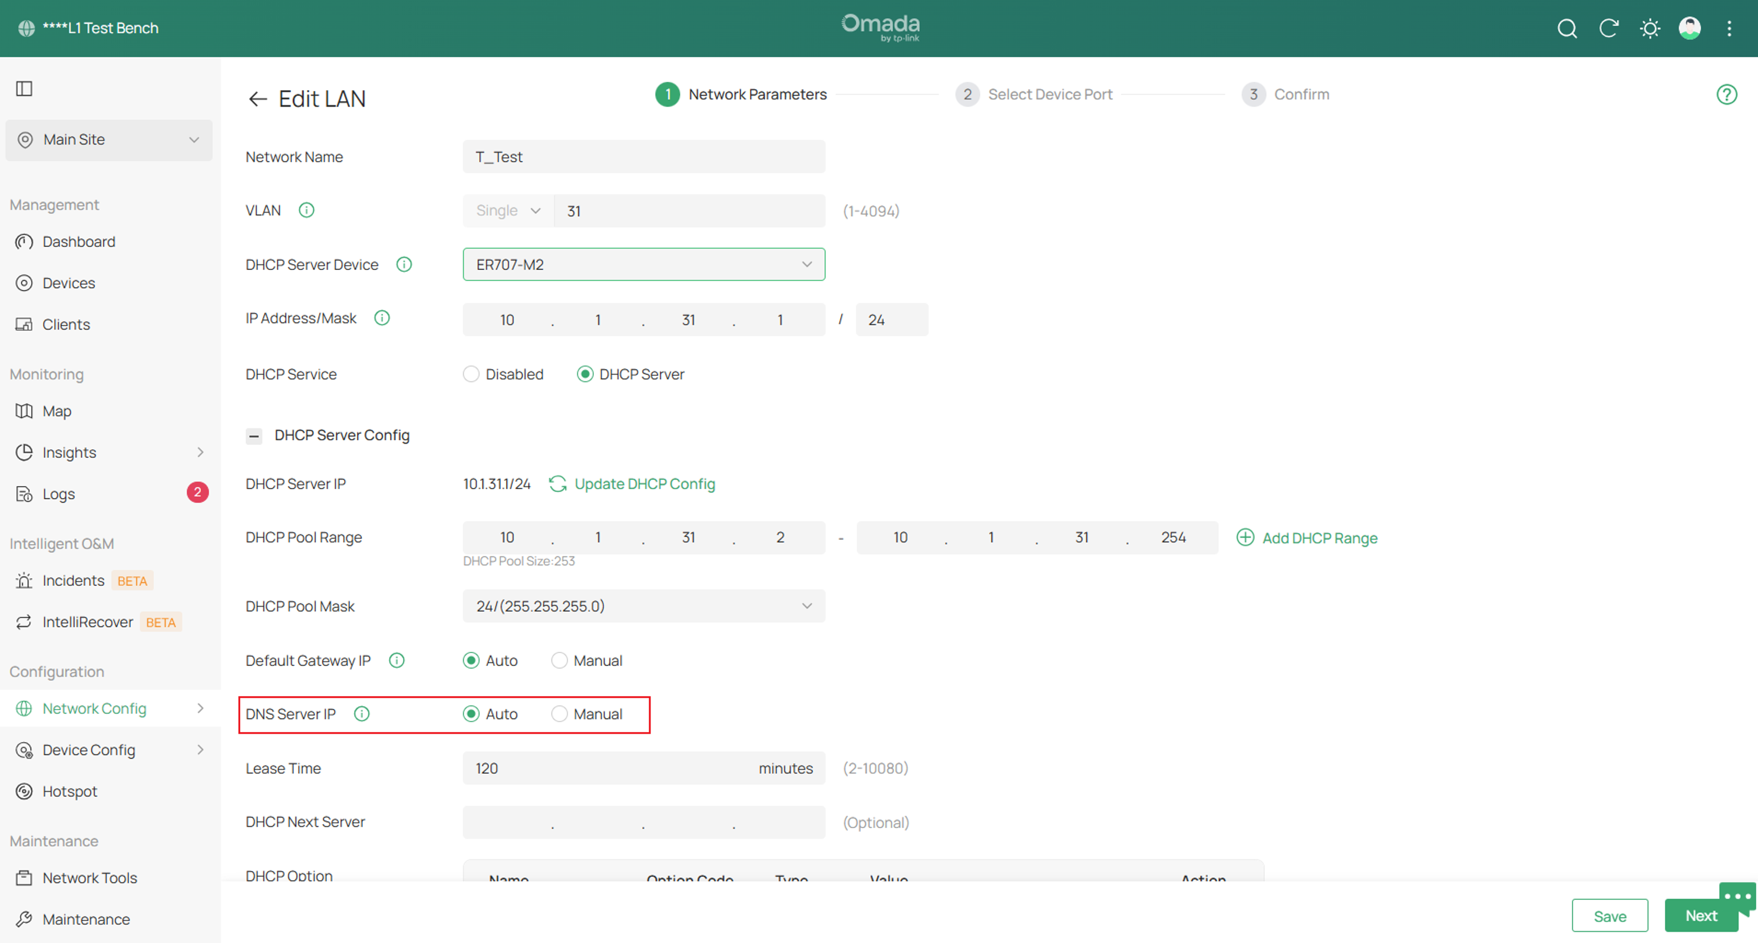Open Dashboard in the sidebar
1758x943 pixels.
click(78, 242)
